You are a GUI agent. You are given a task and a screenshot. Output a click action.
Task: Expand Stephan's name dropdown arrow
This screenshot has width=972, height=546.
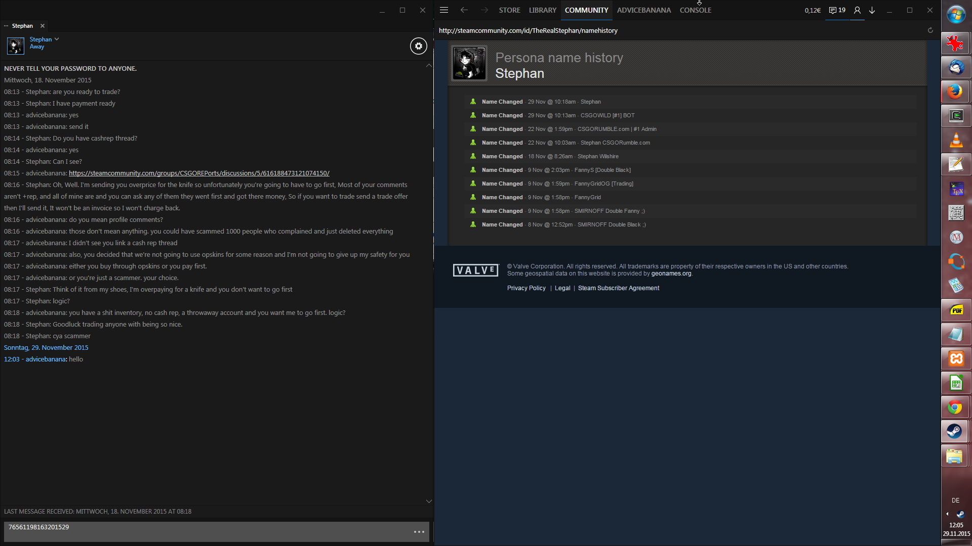pyautogui.click(x=57, y=39)
